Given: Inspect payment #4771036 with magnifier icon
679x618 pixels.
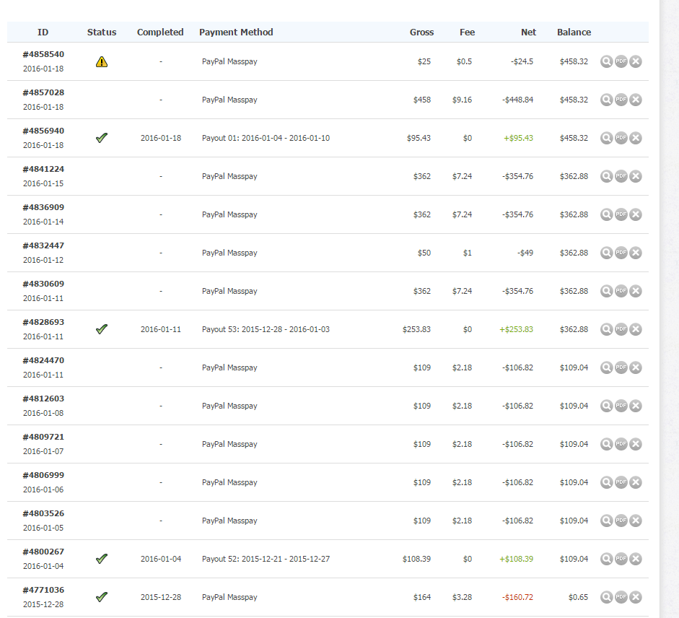Looking at the screenshot, I should point(607,597).
